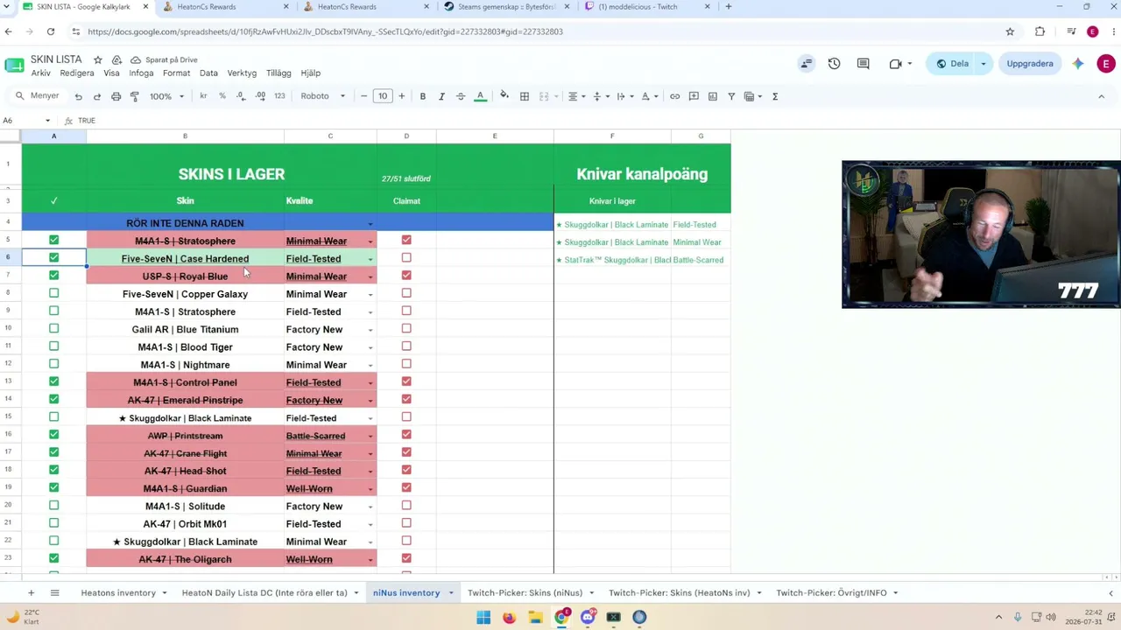Open the Roboto font dropdown
This screenshot has height=630, width=1121.
tap(323, 96)
